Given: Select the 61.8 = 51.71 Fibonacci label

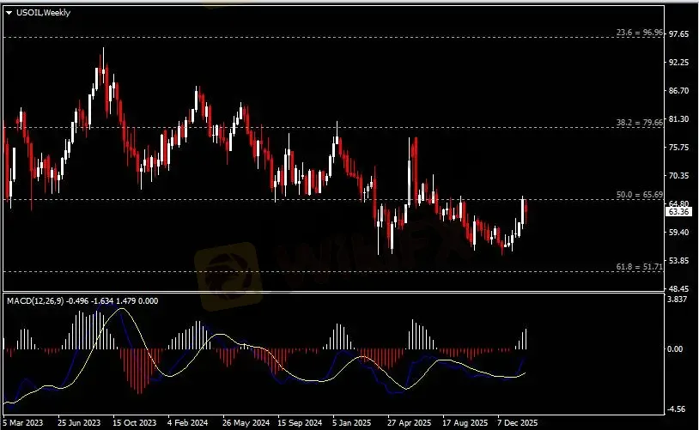Looking at the screenshot, I should (639, 267).
